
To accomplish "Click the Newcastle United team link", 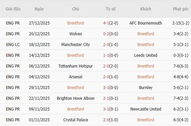I will pos(145,109).
